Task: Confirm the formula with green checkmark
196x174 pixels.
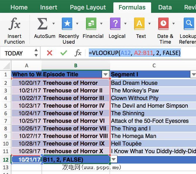Action: pyautogui.click(x=64, y=53)
